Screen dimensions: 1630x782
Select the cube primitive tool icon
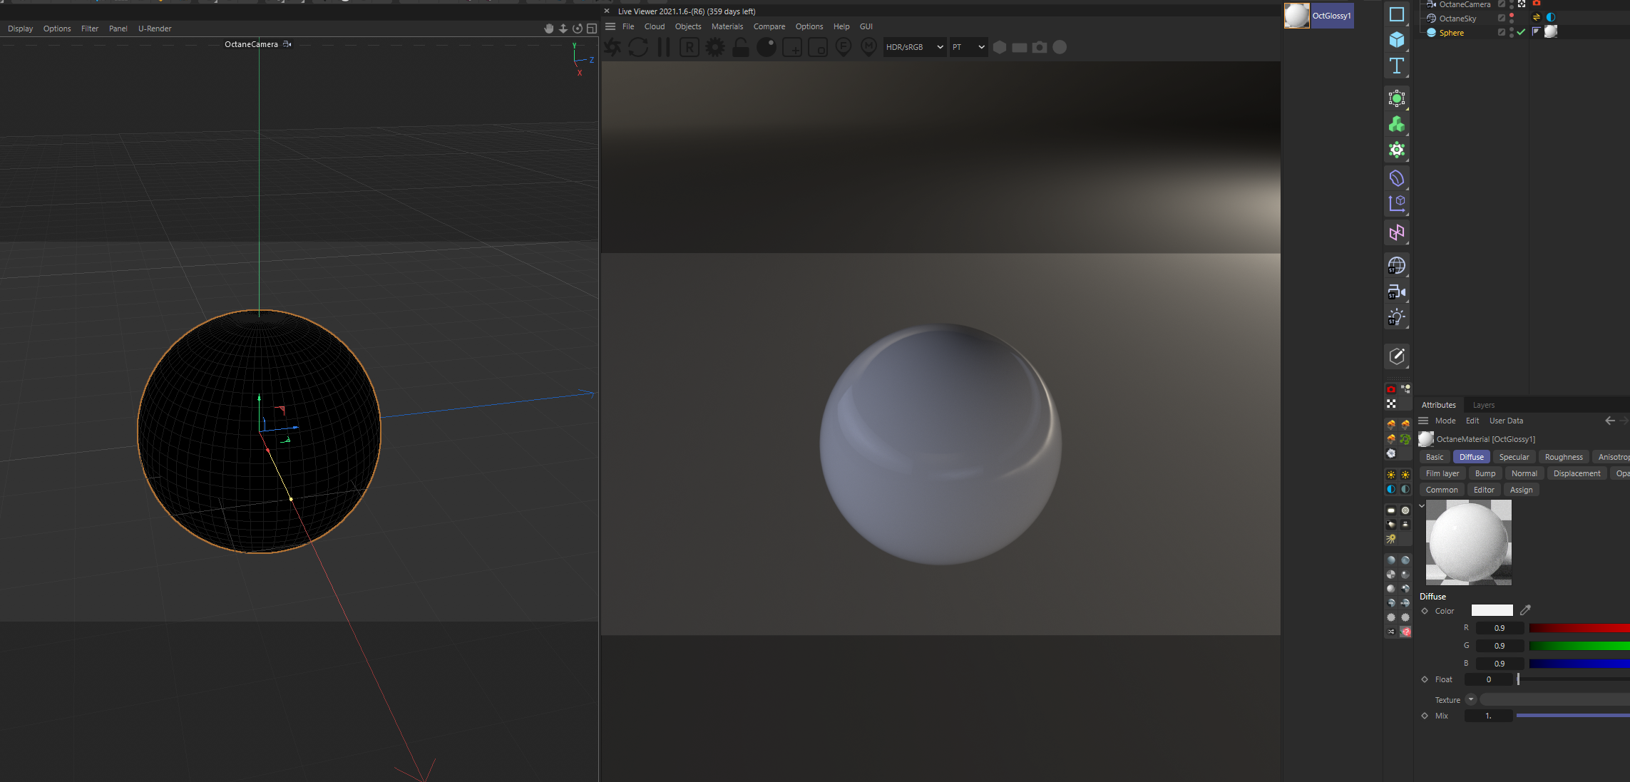point(1396,40)
